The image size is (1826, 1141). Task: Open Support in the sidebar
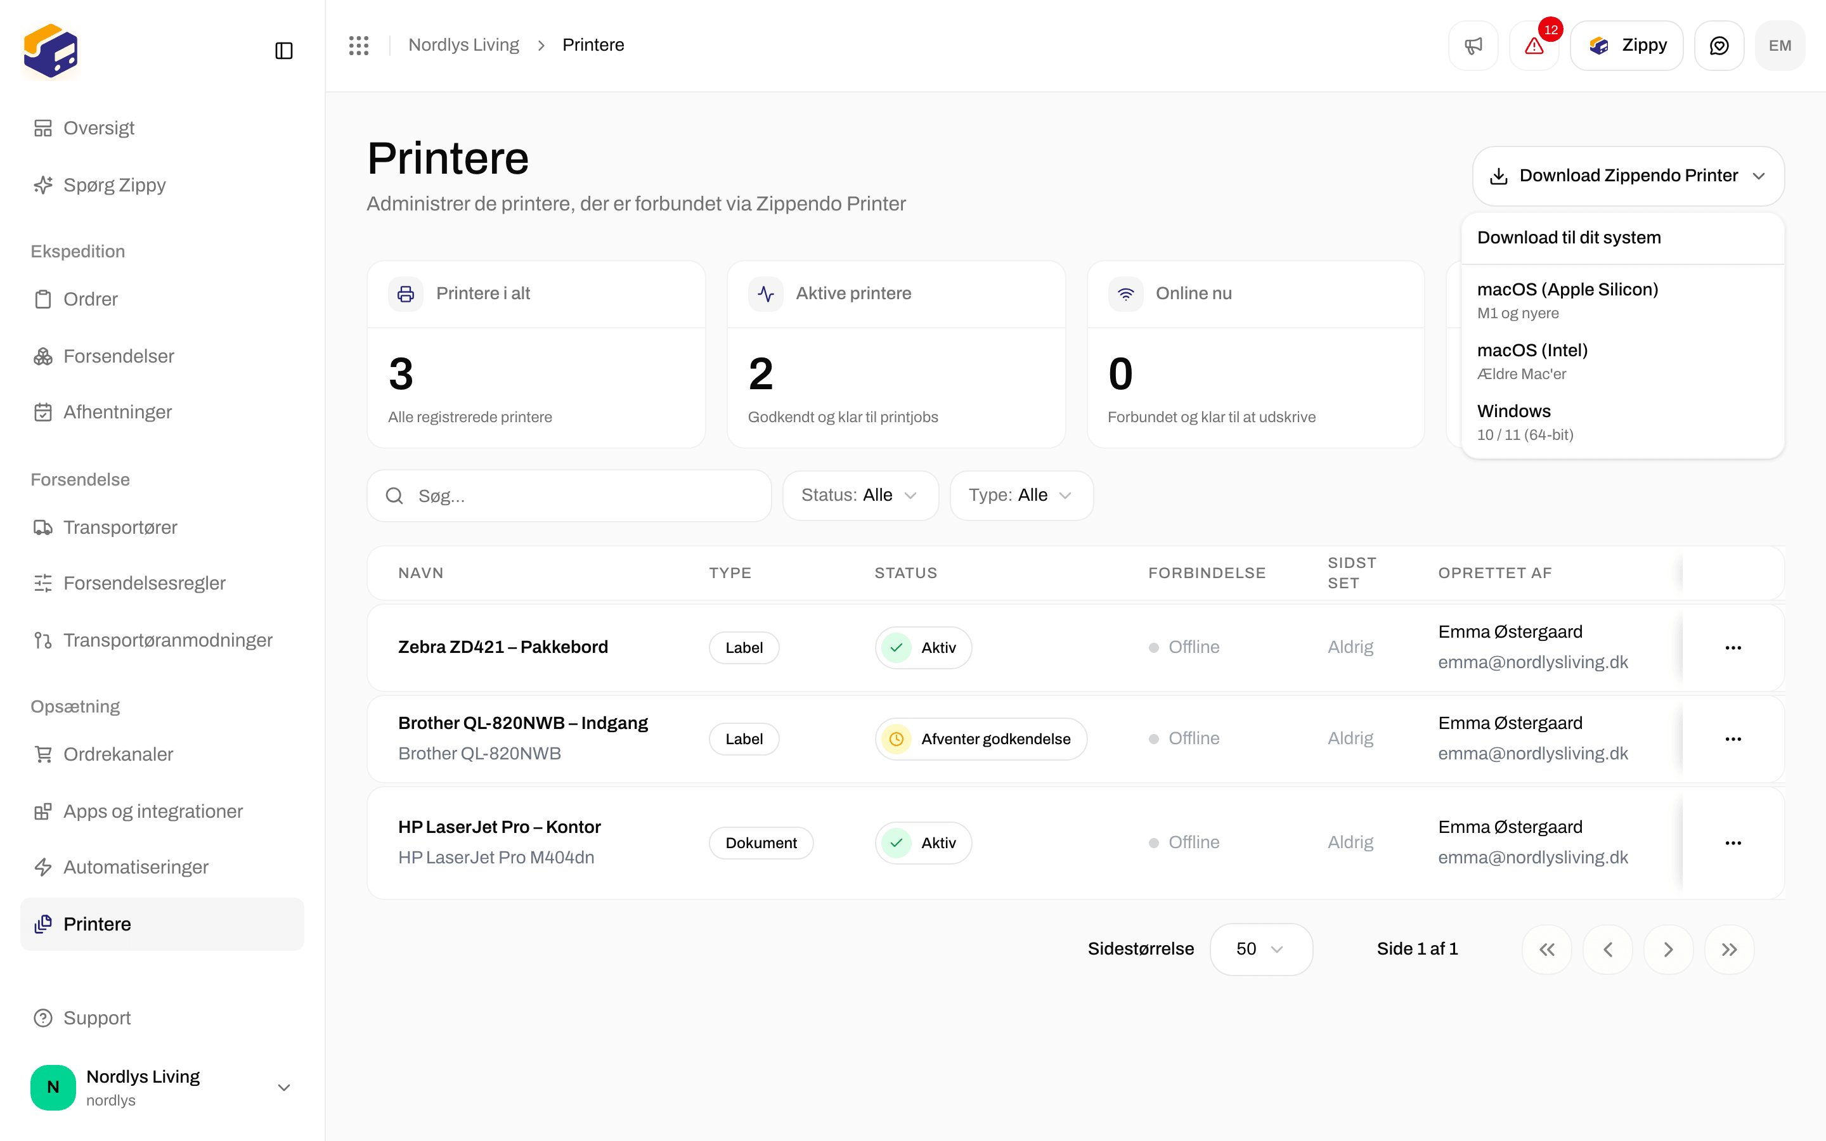point(162,1018)
